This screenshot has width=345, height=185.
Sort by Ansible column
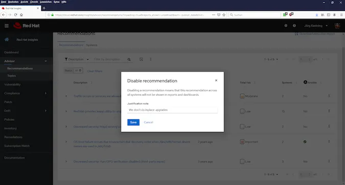(x=312, y=83)
